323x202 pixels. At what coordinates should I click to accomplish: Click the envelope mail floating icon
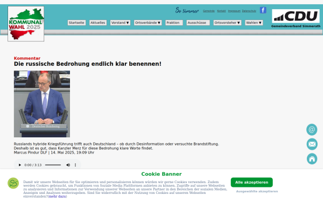[312, 144]
